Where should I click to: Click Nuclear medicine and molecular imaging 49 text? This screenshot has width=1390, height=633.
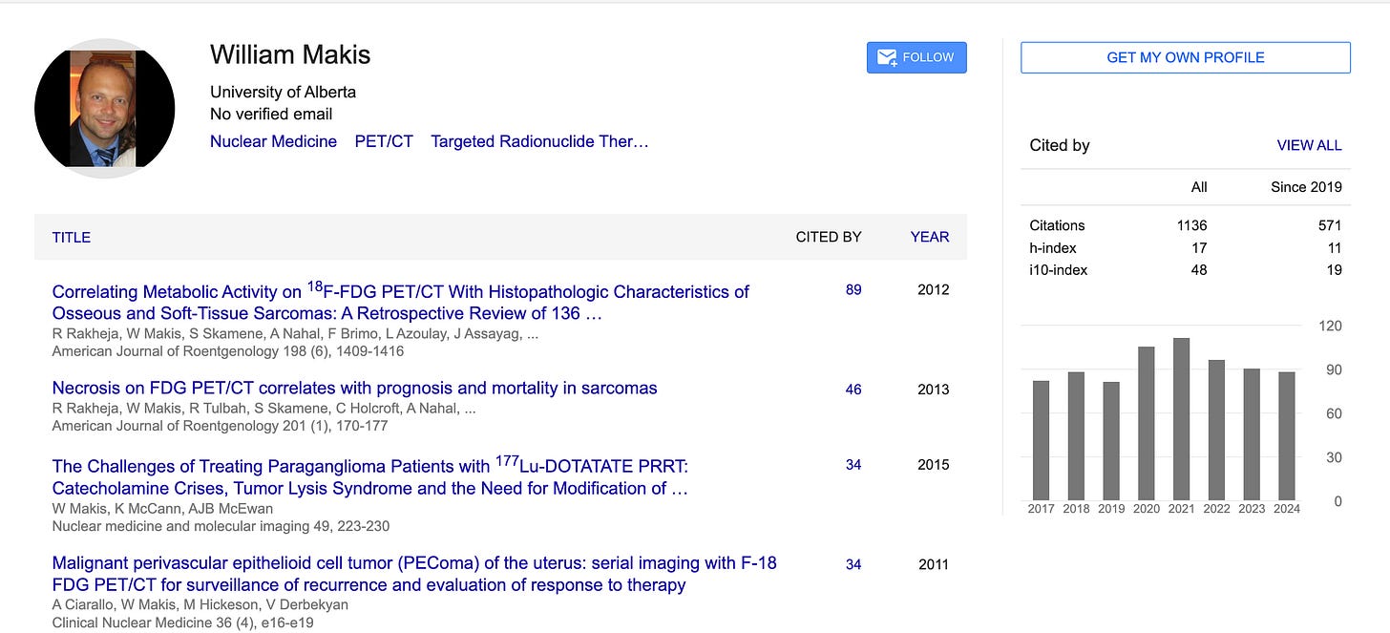[x=221, y=526]
